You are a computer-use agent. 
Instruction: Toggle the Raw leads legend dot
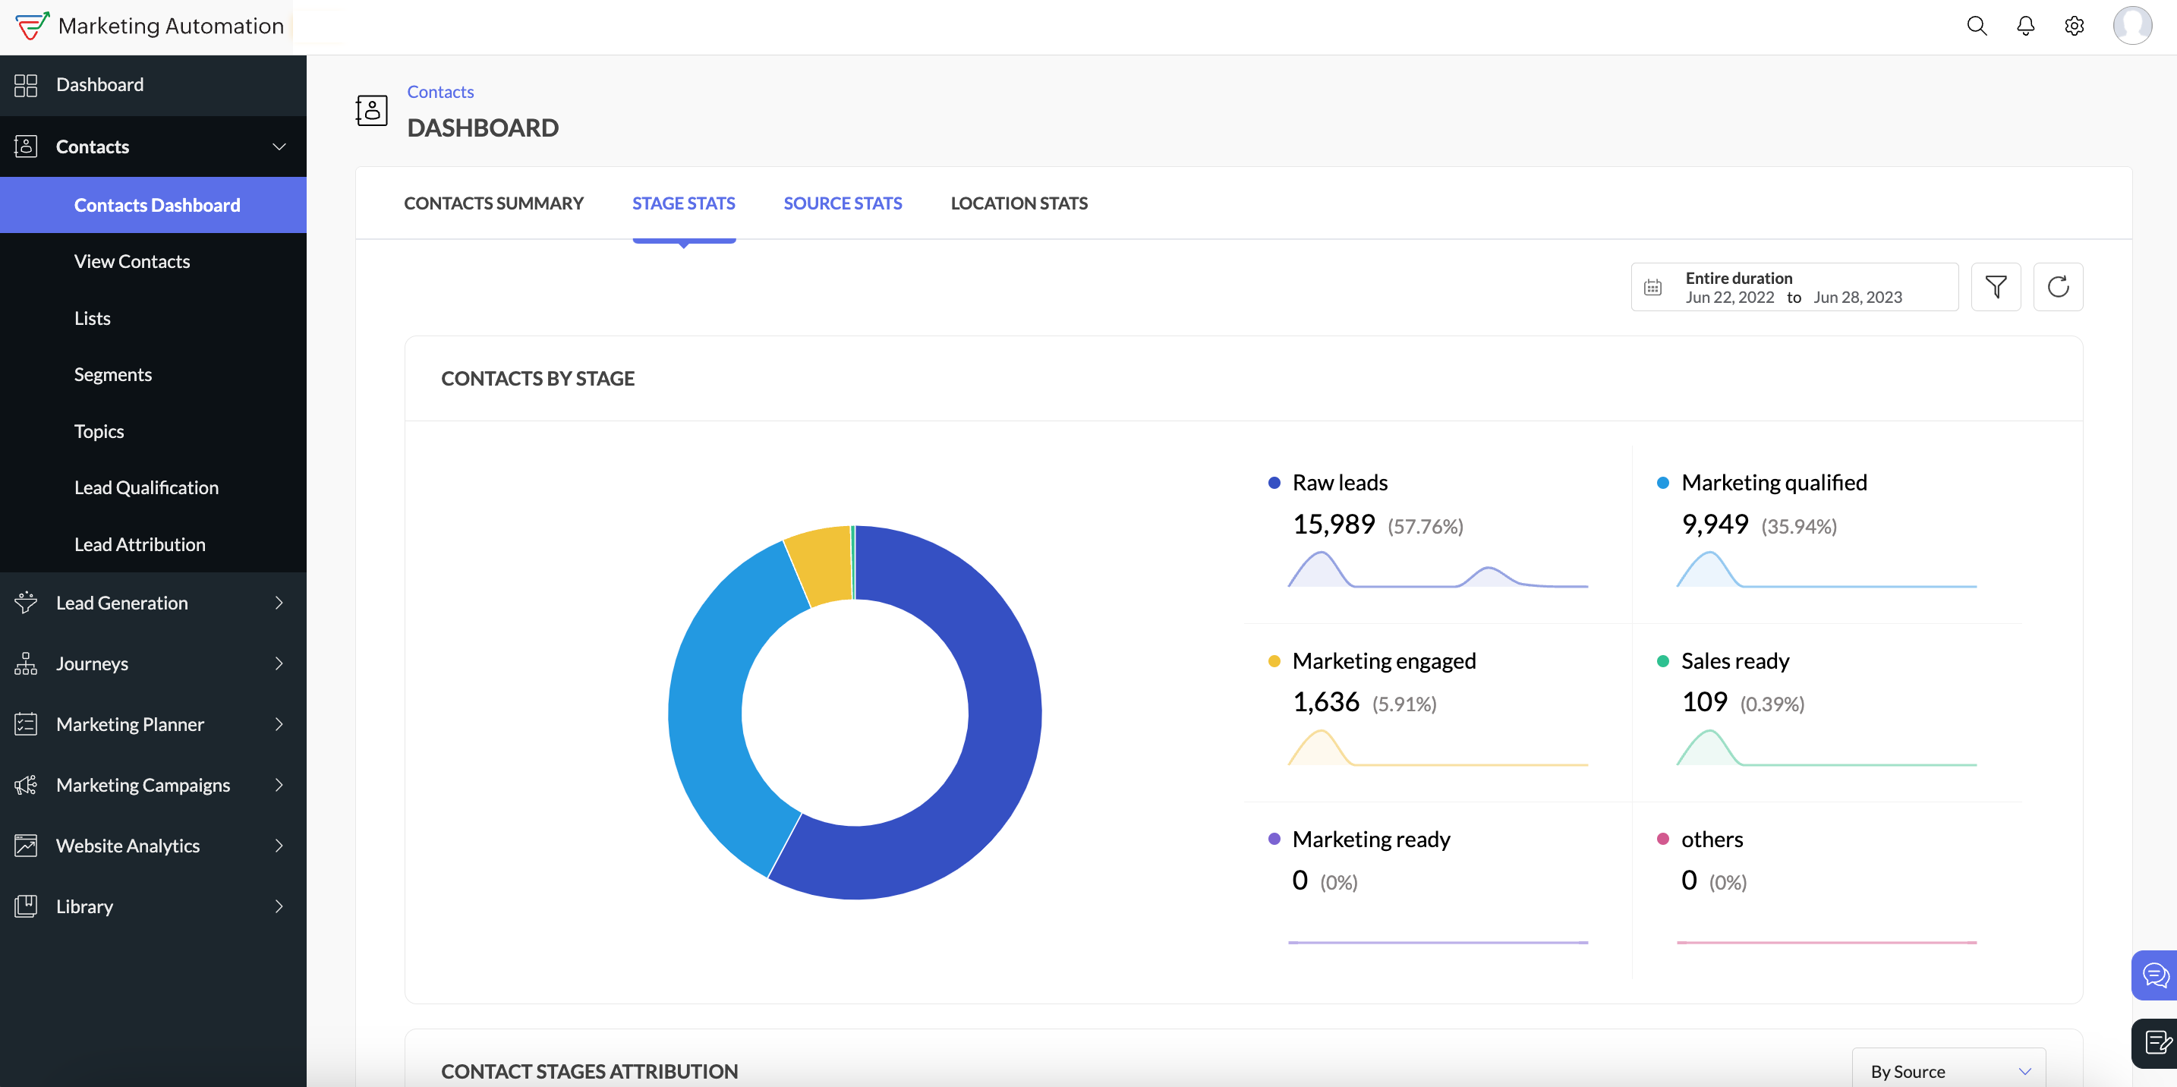pos(1274,483)
